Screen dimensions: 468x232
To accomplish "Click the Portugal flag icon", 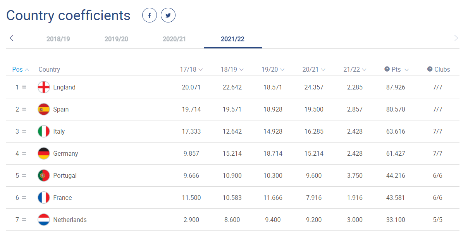I will tap(44, 175).
